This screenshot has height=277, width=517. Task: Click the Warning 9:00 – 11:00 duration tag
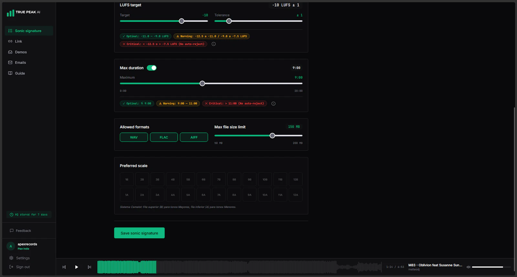coord(178,104)
